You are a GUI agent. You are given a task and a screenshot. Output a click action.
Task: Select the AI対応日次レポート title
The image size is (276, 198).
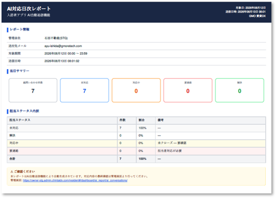[x=29, y=9]
